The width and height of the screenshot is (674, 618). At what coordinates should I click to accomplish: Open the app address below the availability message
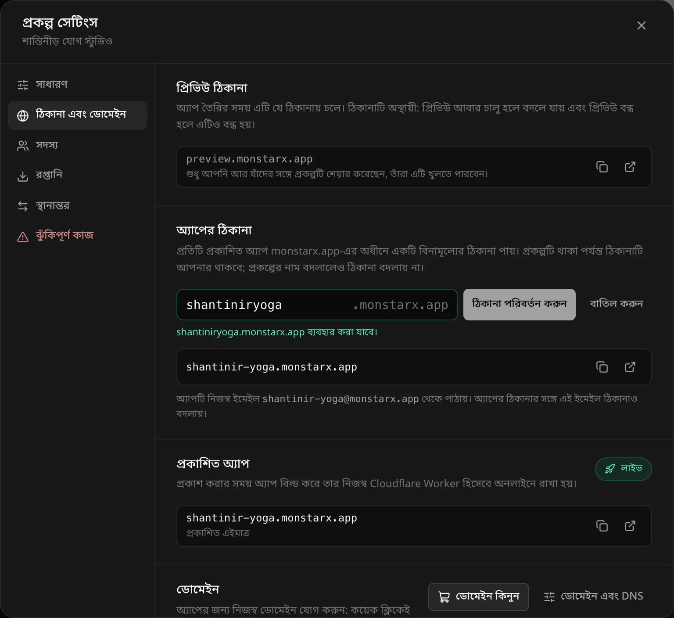630,367
